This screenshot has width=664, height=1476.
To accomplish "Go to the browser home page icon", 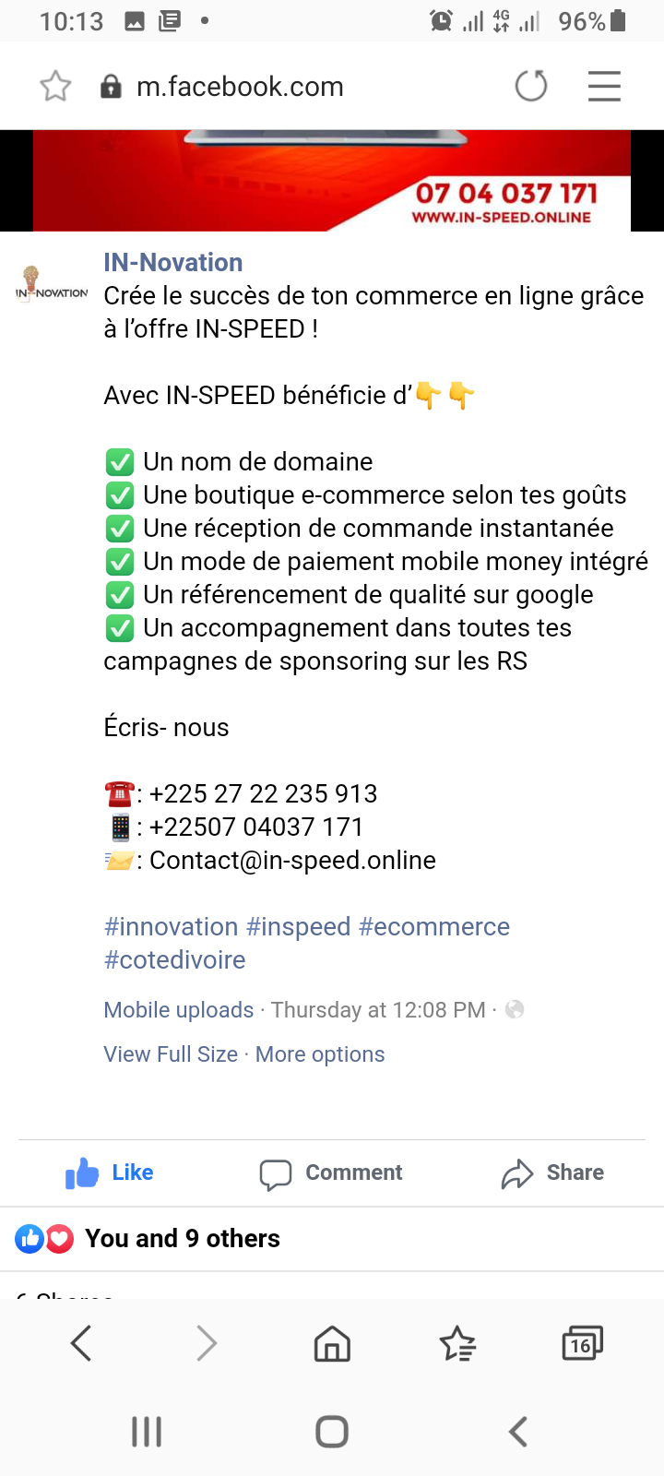I will pyautogui.click(x=332, y=1344).
